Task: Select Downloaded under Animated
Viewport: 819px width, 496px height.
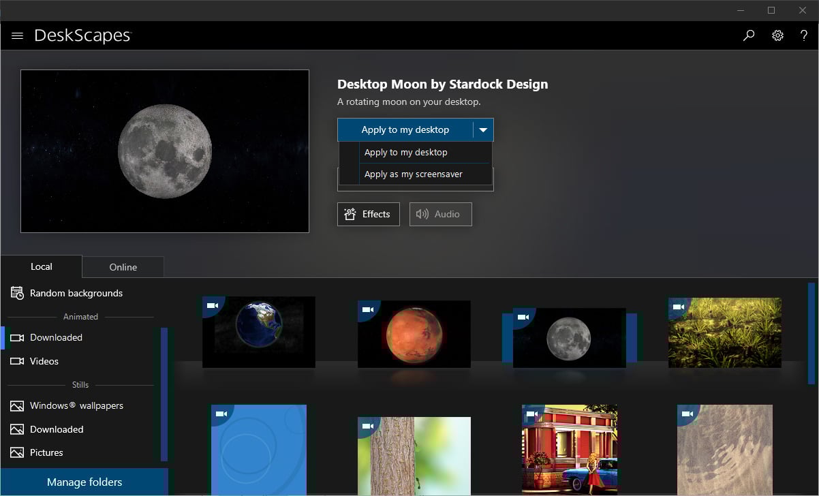Action: [56, 337]
